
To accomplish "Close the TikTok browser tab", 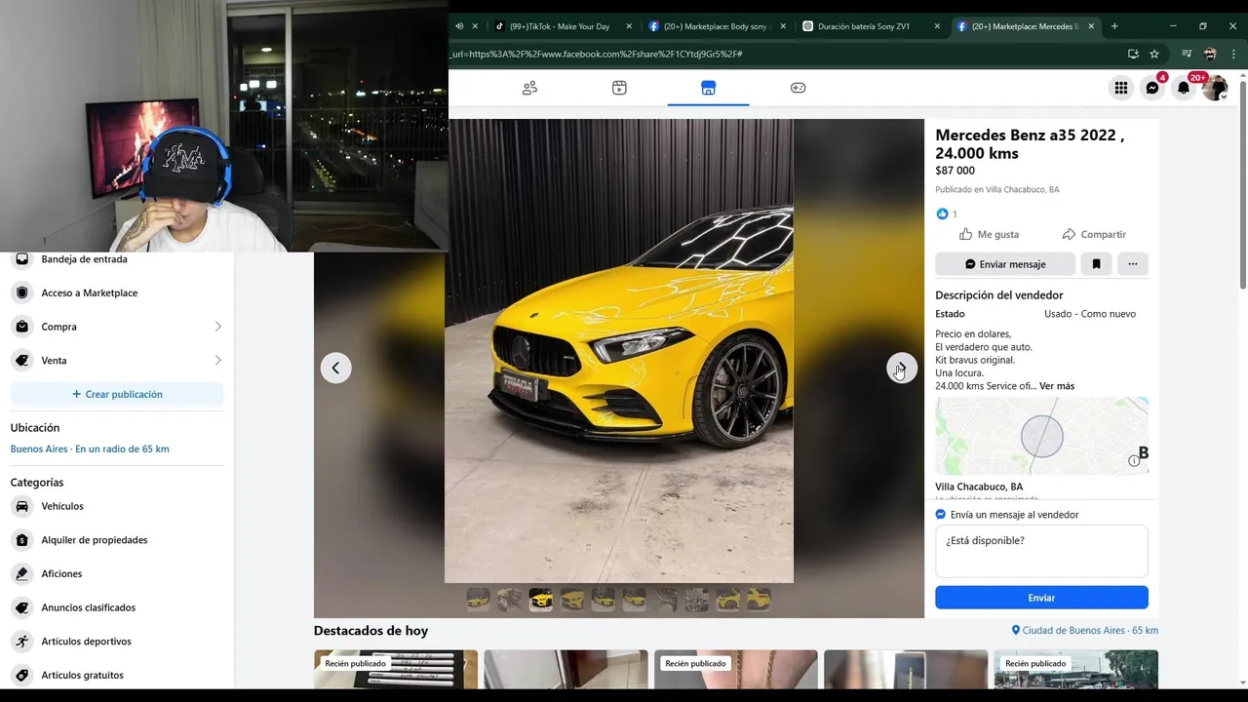I will point(629,26).
